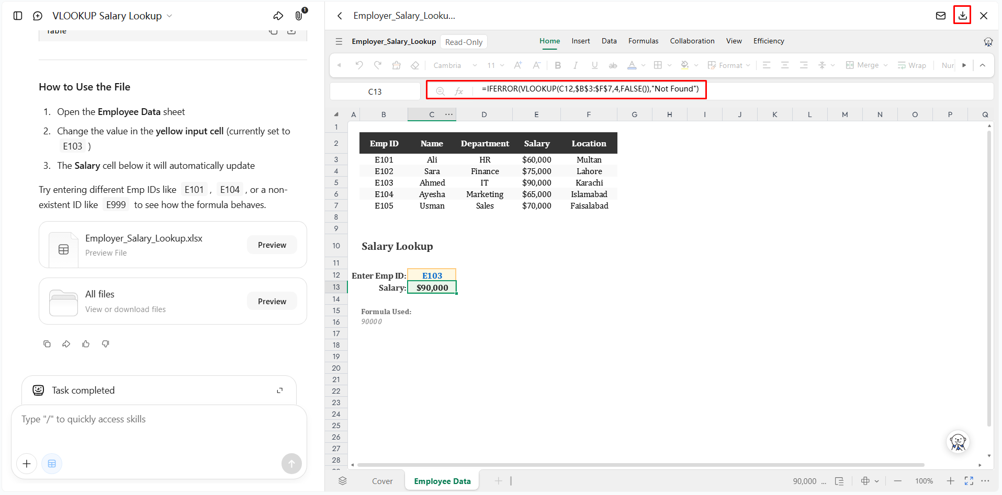
Task: Open the font color dropdown arrow
Action: point(644,65)
